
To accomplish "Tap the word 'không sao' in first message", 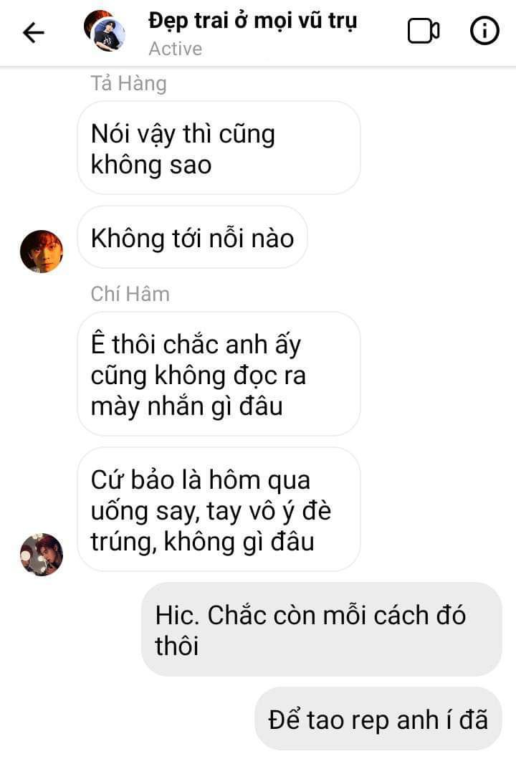I will click(x=151, y=165).
